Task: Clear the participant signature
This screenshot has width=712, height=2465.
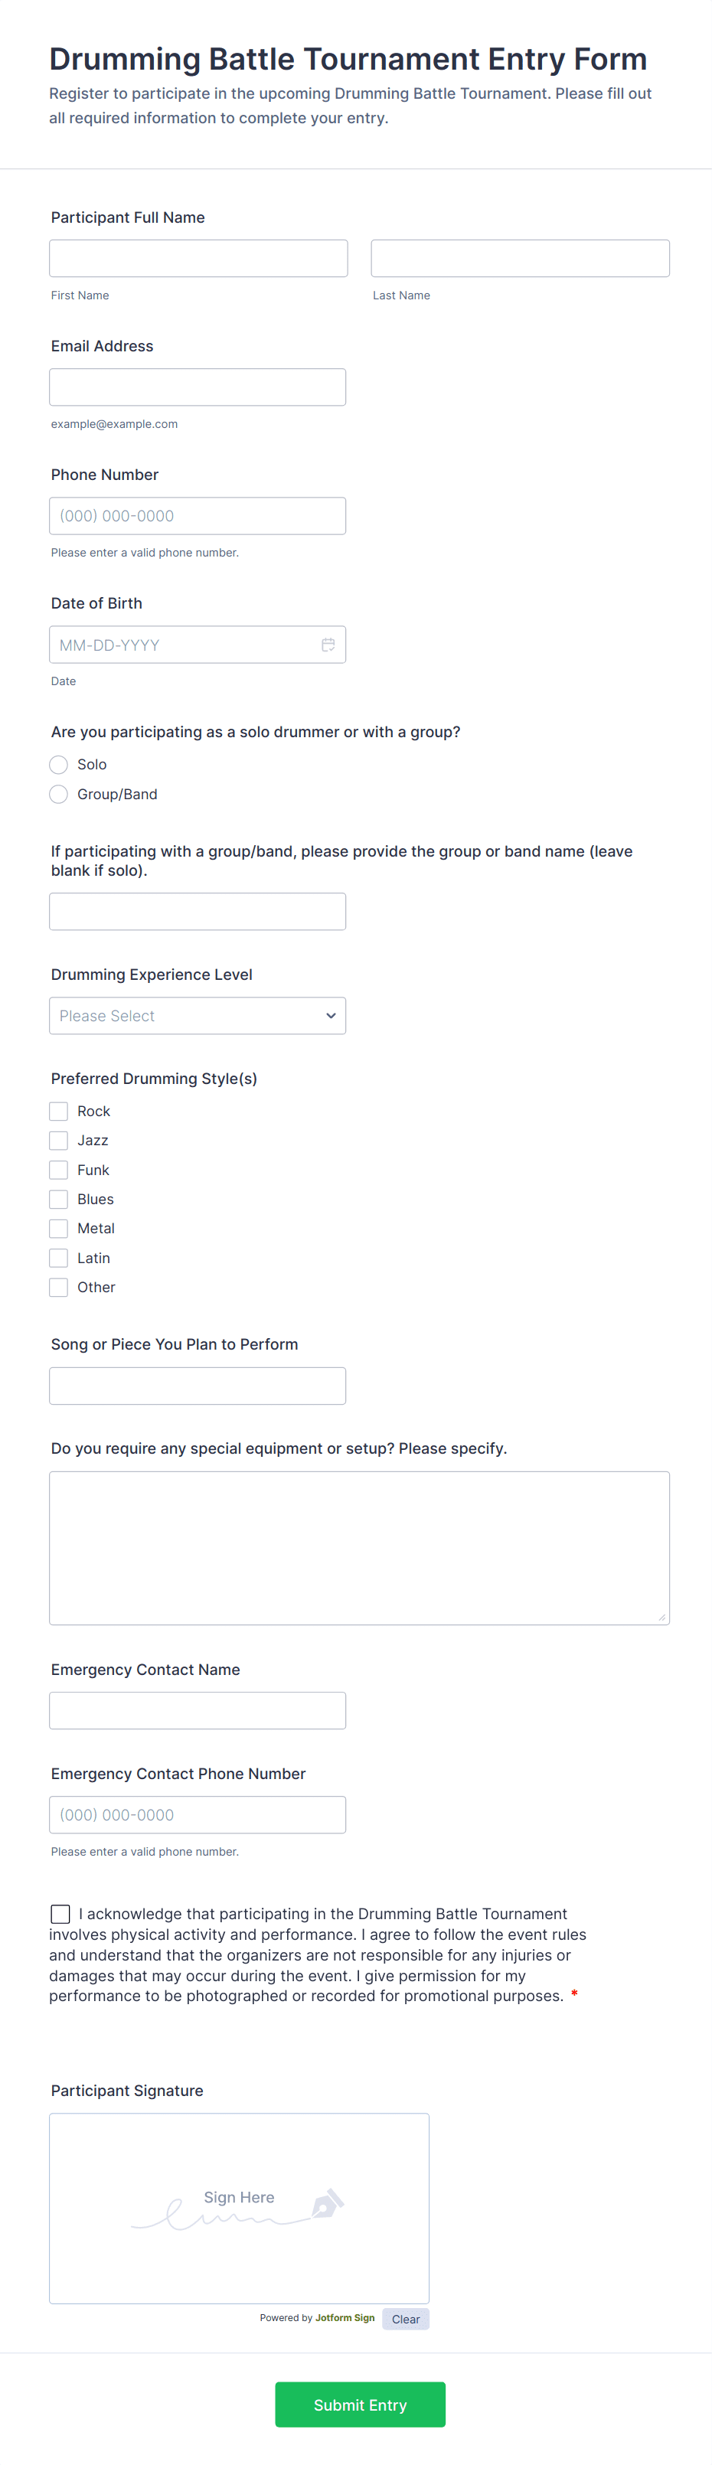Action: click(406, 2319)
